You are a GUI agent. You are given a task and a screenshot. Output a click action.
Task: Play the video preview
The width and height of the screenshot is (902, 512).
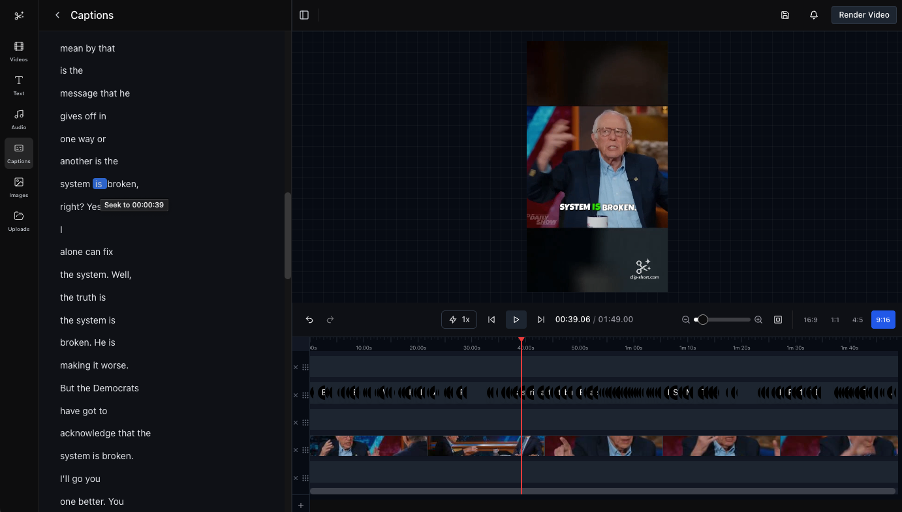pyautogui.click(x=516, y=320)
